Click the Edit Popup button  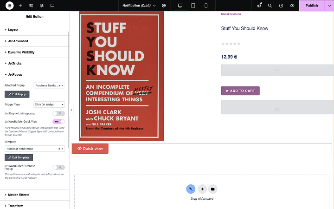[17, 94]
